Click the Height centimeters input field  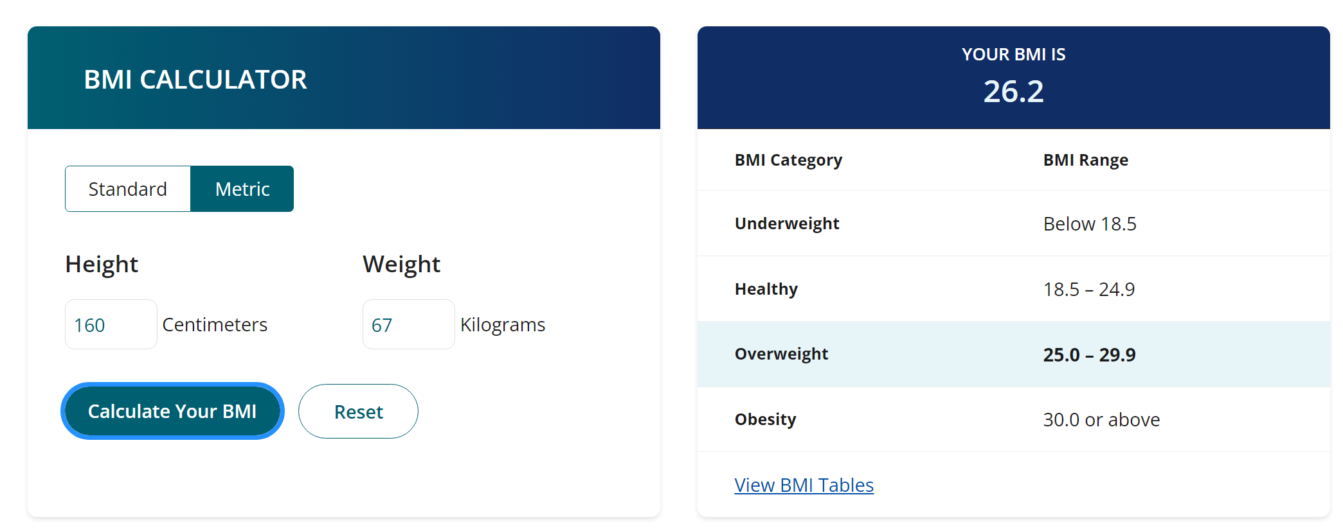click(x=111, y=325)
